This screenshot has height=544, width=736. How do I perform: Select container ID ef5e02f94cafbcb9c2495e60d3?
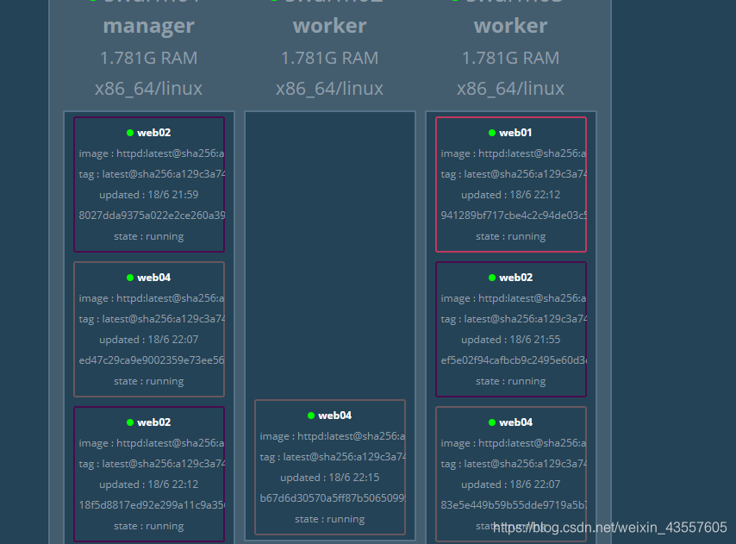pos(514,360)
